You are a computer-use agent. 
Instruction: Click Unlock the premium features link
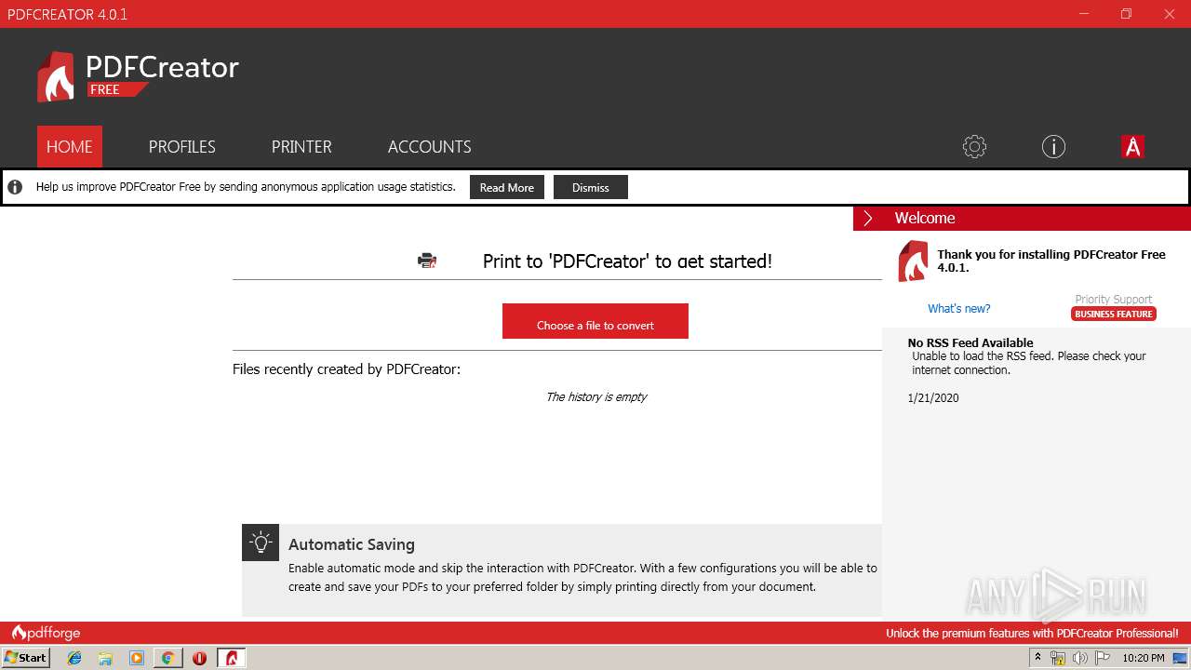tap(1032, 633)
